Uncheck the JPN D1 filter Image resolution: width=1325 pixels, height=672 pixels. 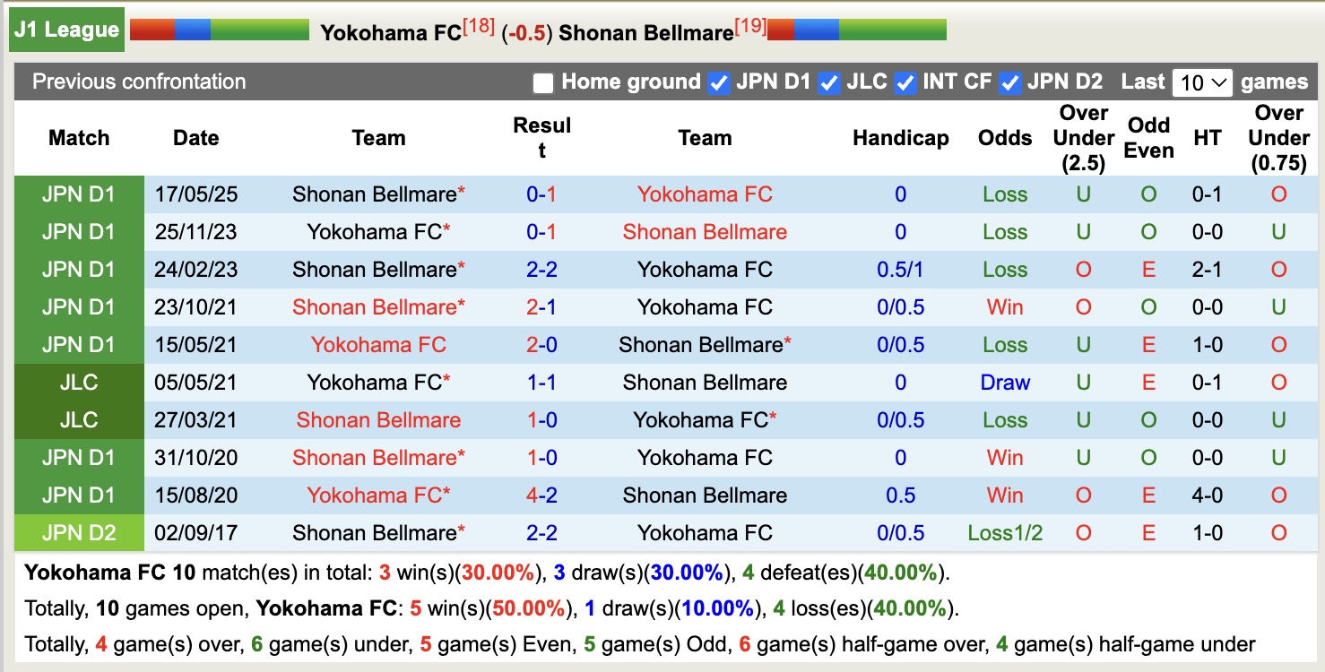(x=718, y=82)
